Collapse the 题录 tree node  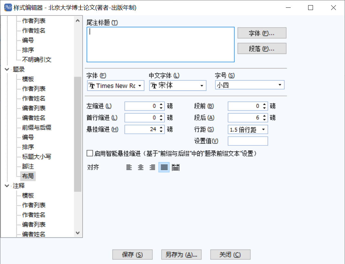(x=7, y=69)
